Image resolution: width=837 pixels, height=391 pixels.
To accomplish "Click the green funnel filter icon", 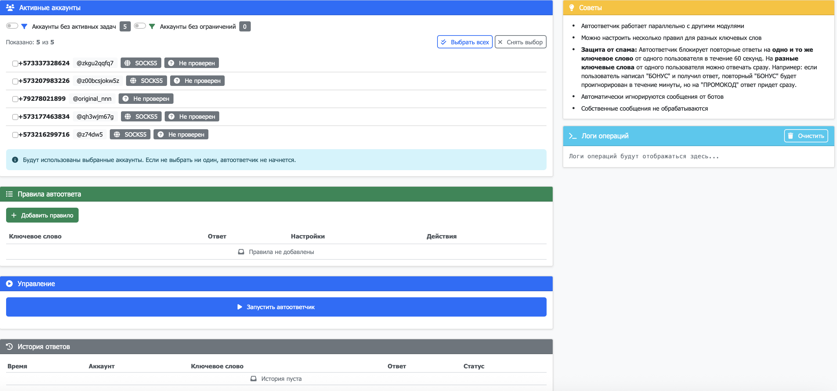I will (x=152, y=26).
